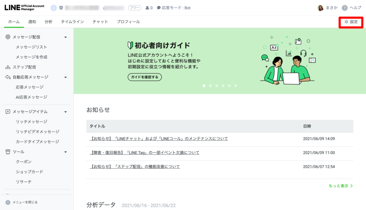366x210 pixels.
Task: Open the チャット tab
Action: [100, 22]
